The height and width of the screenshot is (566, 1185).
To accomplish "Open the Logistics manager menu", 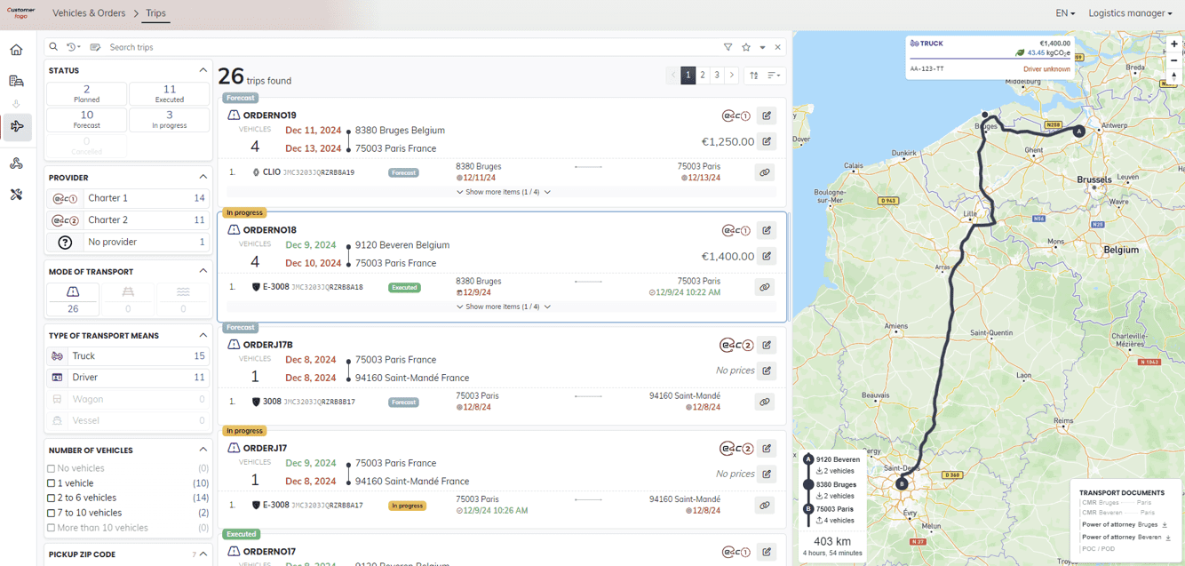I will click(1130, 13).
